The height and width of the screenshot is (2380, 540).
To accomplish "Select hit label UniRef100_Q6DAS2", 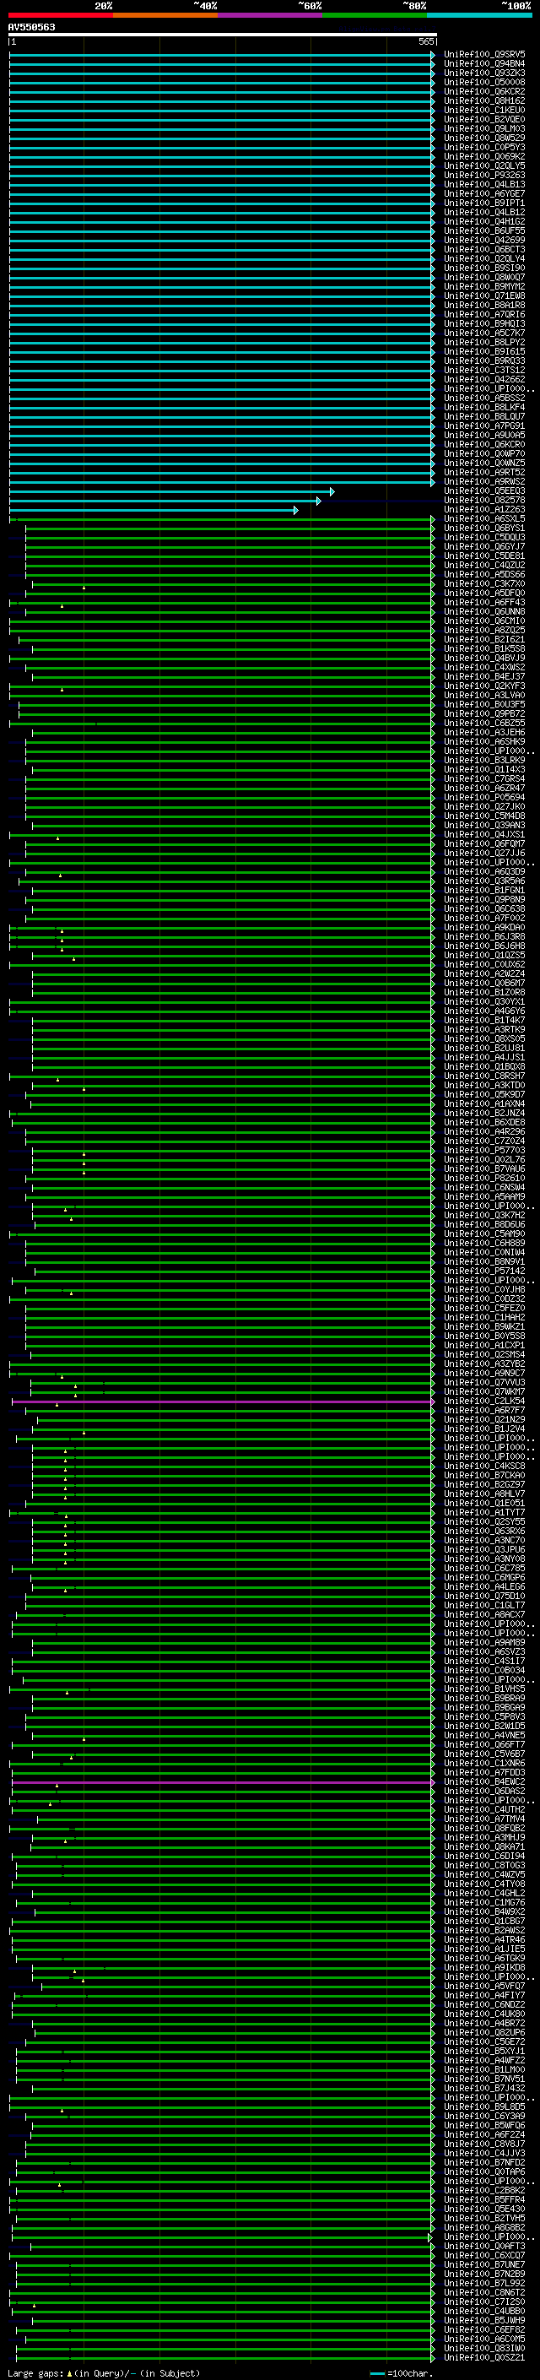I will click(484, 1792).
